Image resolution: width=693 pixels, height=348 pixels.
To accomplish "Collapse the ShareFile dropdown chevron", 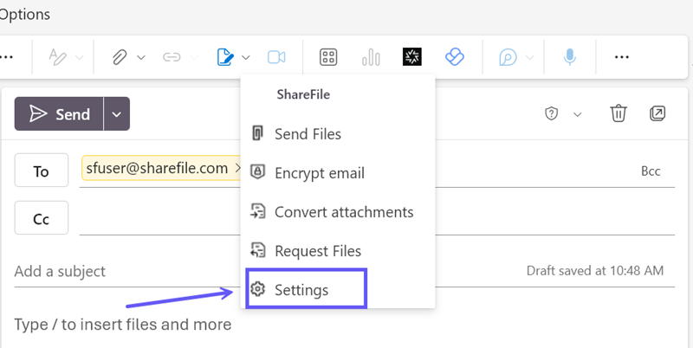I will click(x=246, y=57).
